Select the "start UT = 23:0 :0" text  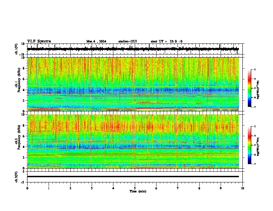tap(166, 41)
